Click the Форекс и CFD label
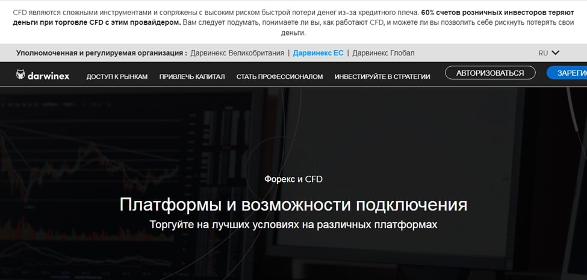The height and width of the screenshot is (280, 587). (294, 179)
